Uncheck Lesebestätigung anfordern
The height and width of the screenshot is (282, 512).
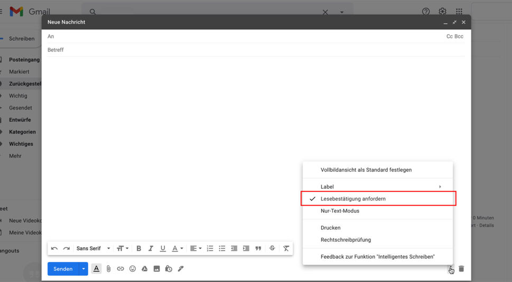tap(378, 199)
